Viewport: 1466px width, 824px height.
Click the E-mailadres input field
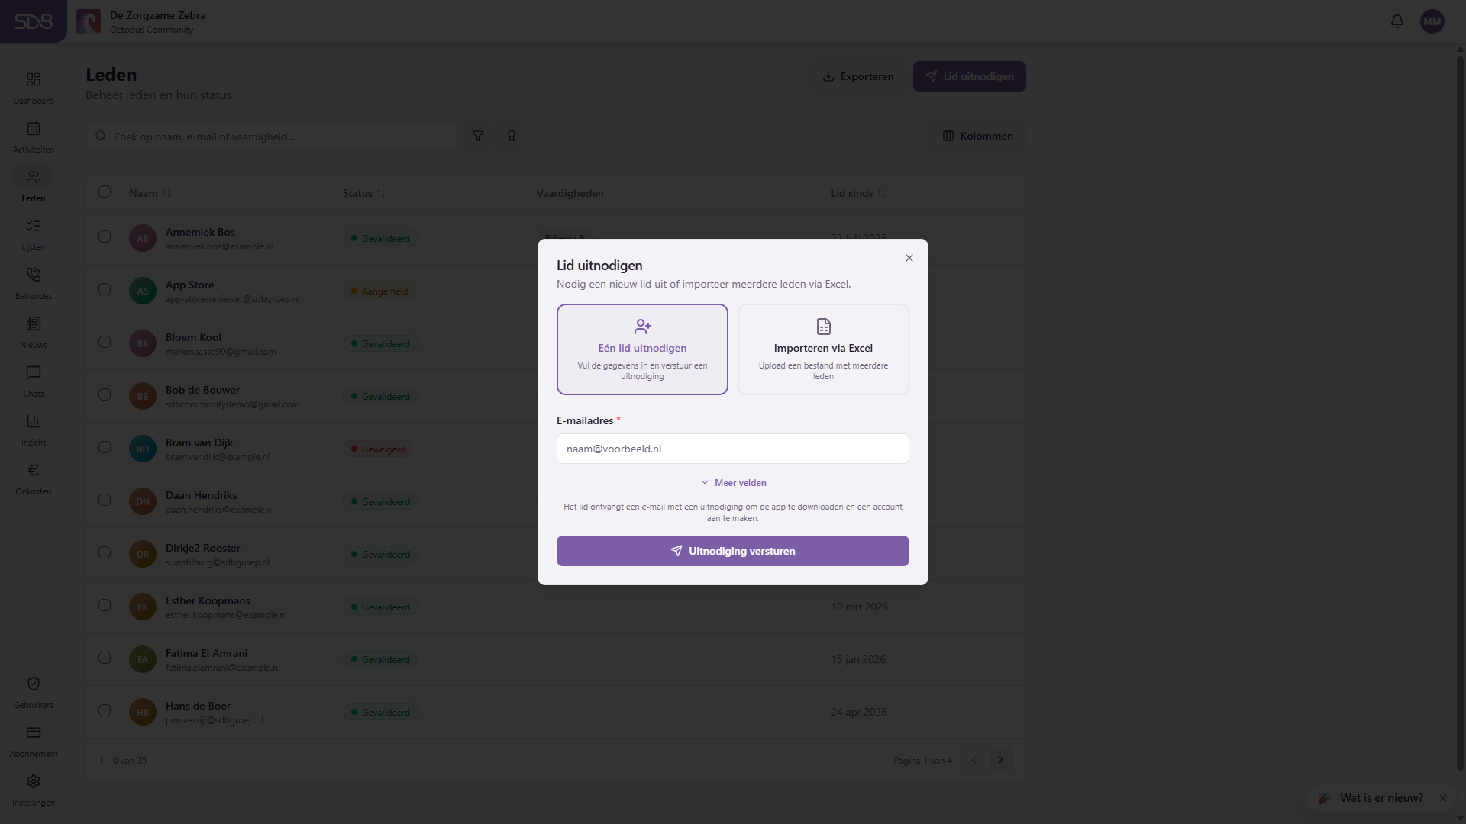pyautogui.click(x=733, y=449)
